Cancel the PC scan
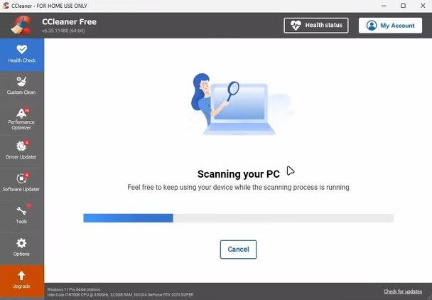 point(238,250)
